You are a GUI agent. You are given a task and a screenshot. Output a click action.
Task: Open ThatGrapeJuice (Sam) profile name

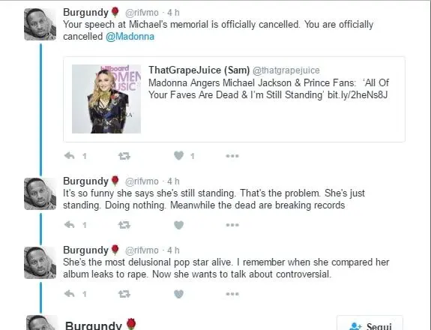tap(199, 70)
